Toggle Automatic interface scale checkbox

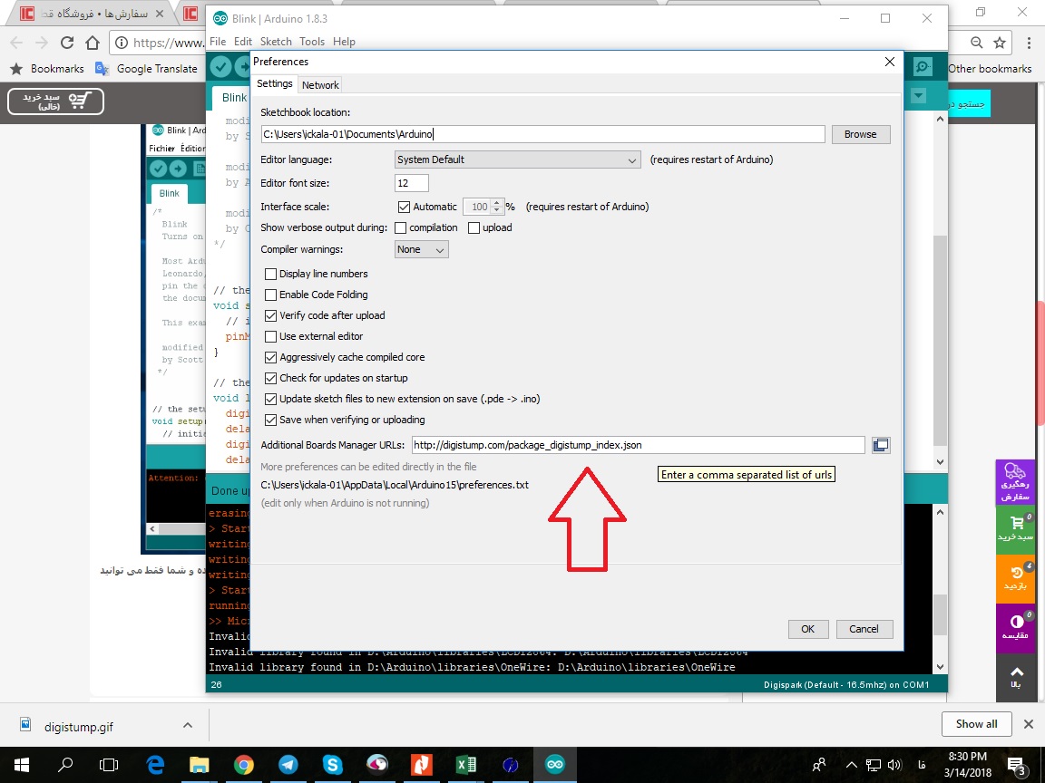point(404,207)
